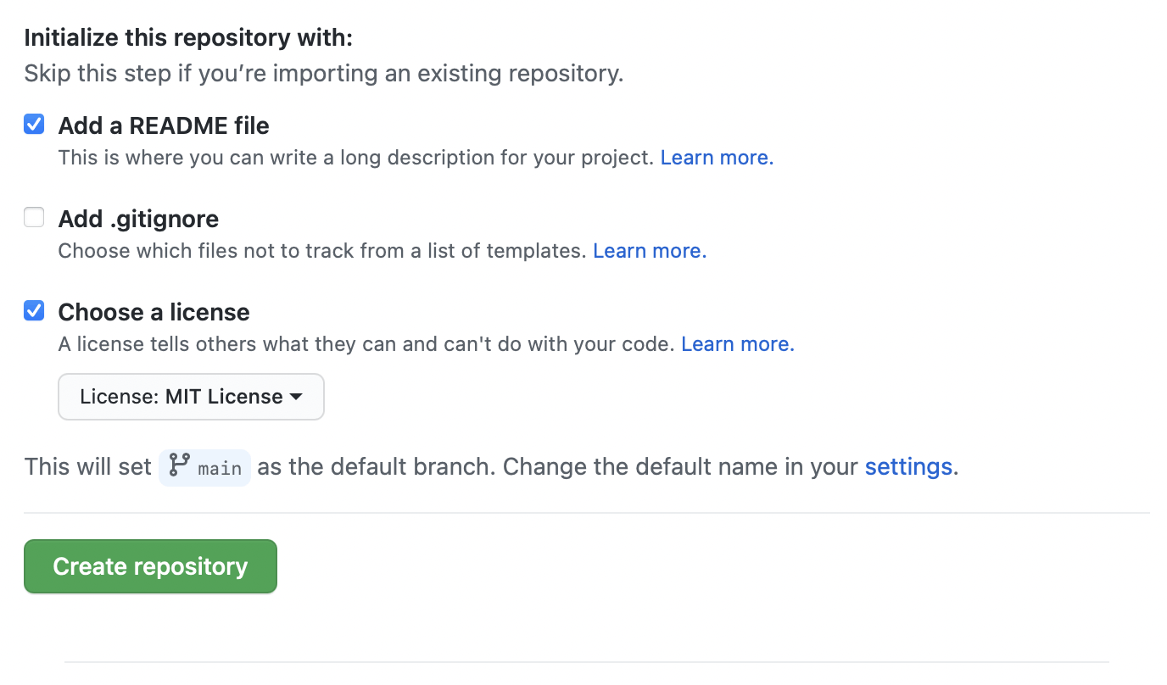
Task: Open the default branch settings link
Action: (908, 466)
